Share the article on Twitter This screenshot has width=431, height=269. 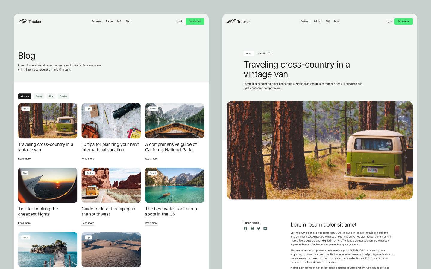coord(259,228)
